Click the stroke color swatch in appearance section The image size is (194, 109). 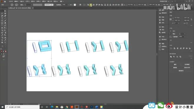click(x=170, y=34)
